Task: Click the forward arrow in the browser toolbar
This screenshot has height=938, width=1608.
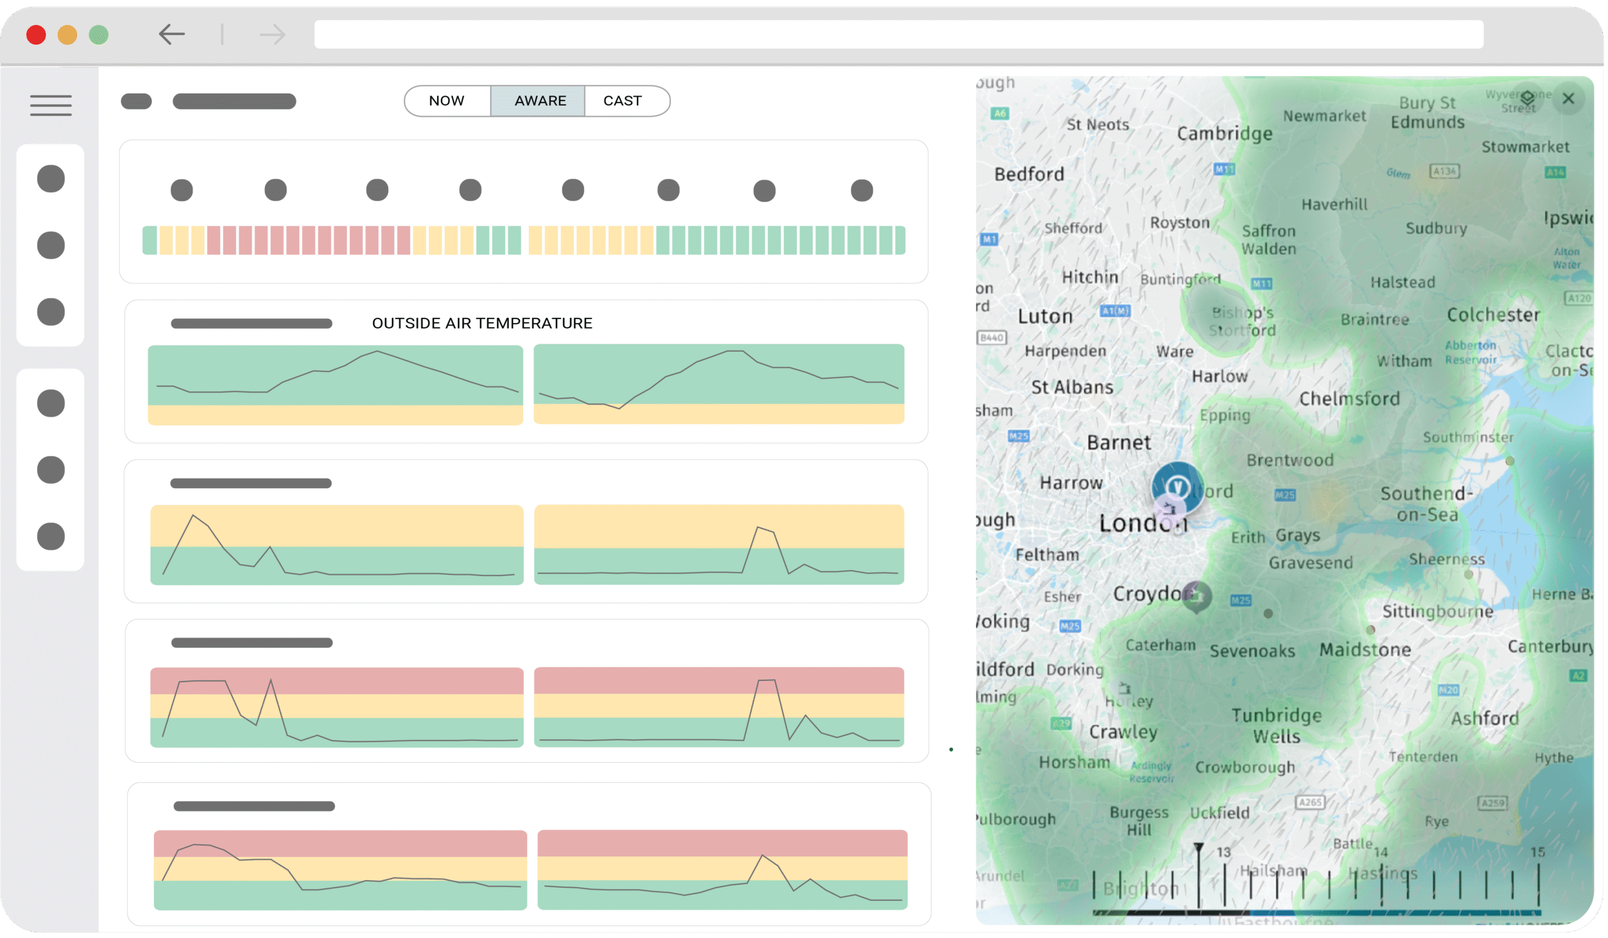Action: 272,35
